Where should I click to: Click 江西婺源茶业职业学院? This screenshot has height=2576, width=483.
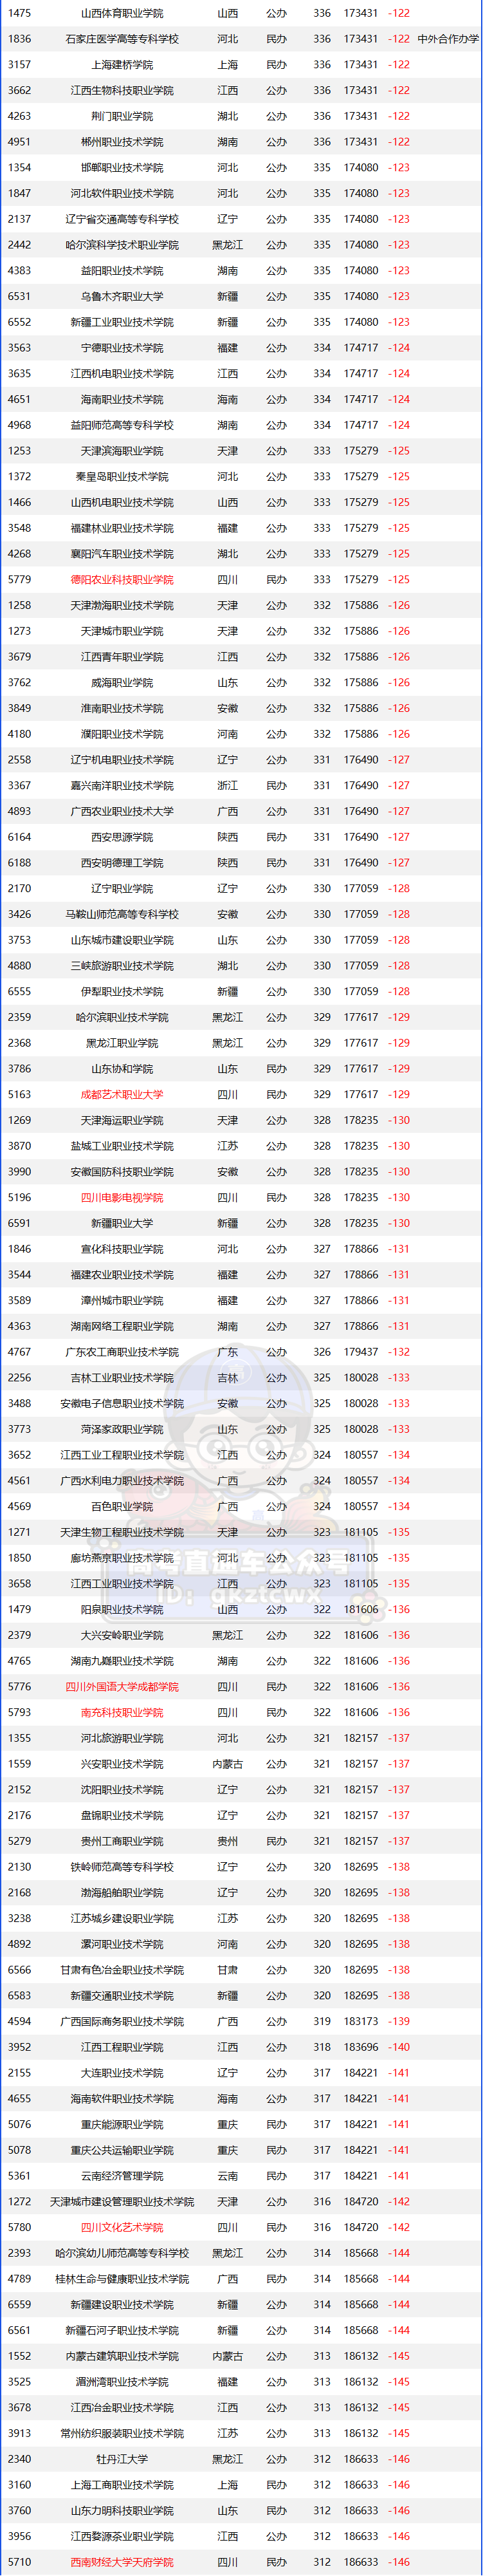point(122,2536)
